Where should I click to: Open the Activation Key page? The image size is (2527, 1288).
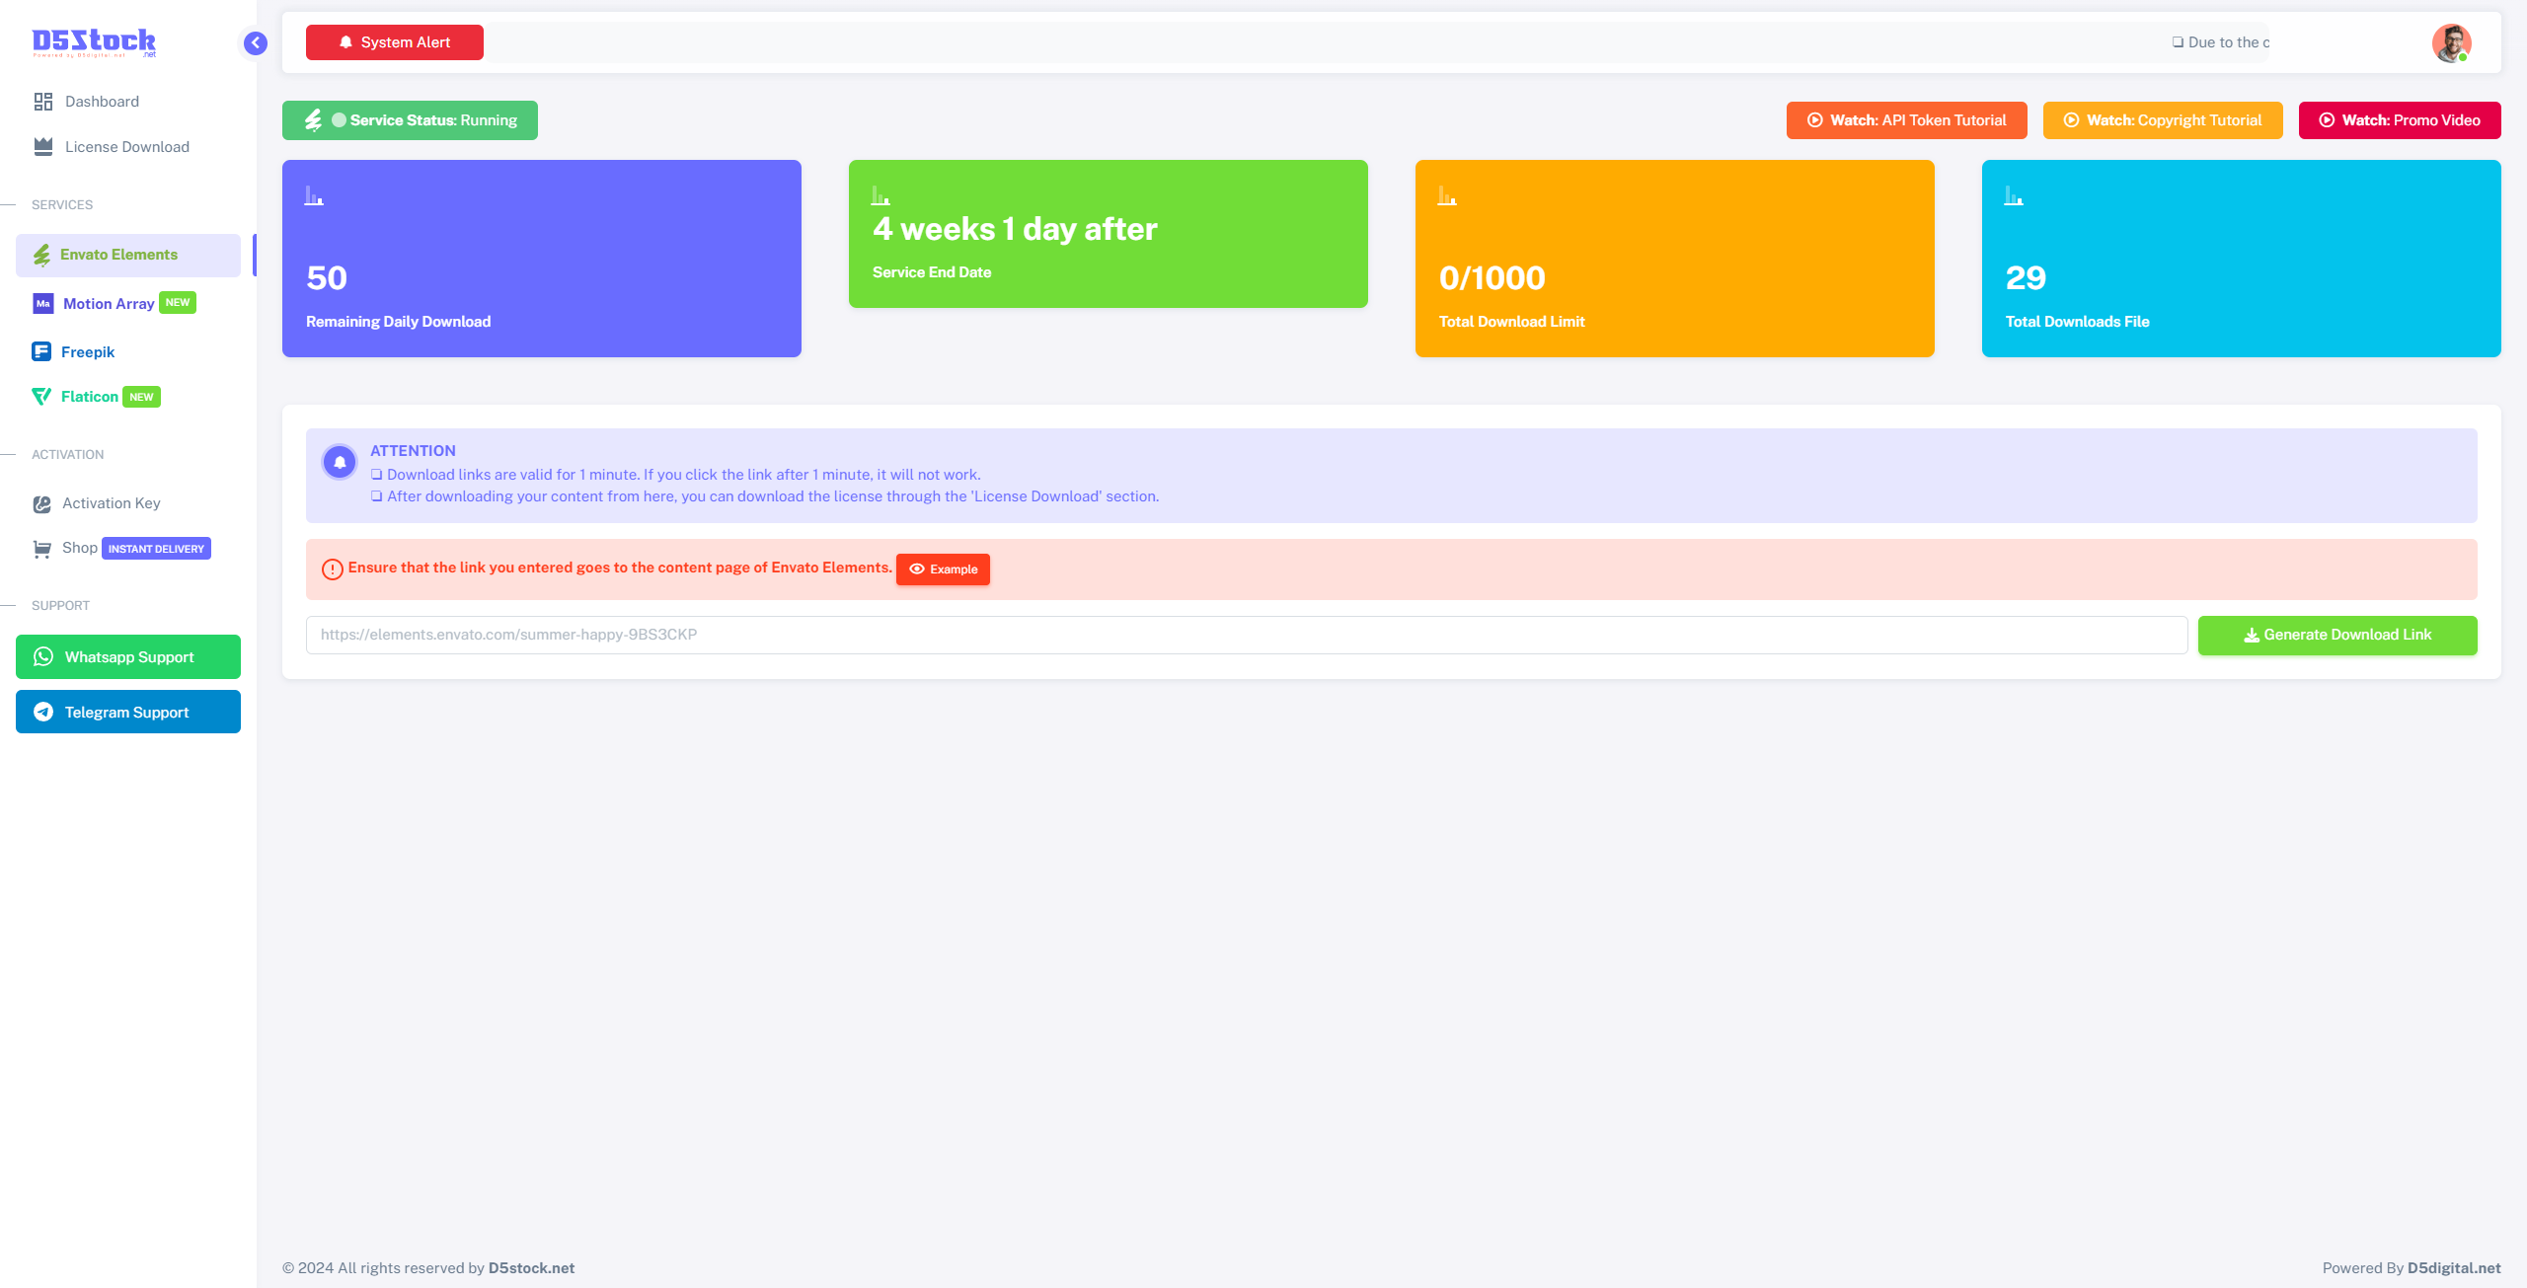111,503
